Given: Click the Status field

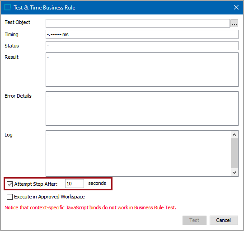Looking at the screenshot, I should pos(142,46).
